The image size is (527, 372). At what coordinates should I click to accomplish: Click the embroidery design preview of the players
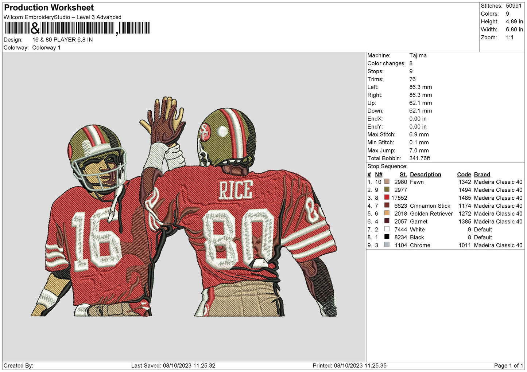(184, 207)
